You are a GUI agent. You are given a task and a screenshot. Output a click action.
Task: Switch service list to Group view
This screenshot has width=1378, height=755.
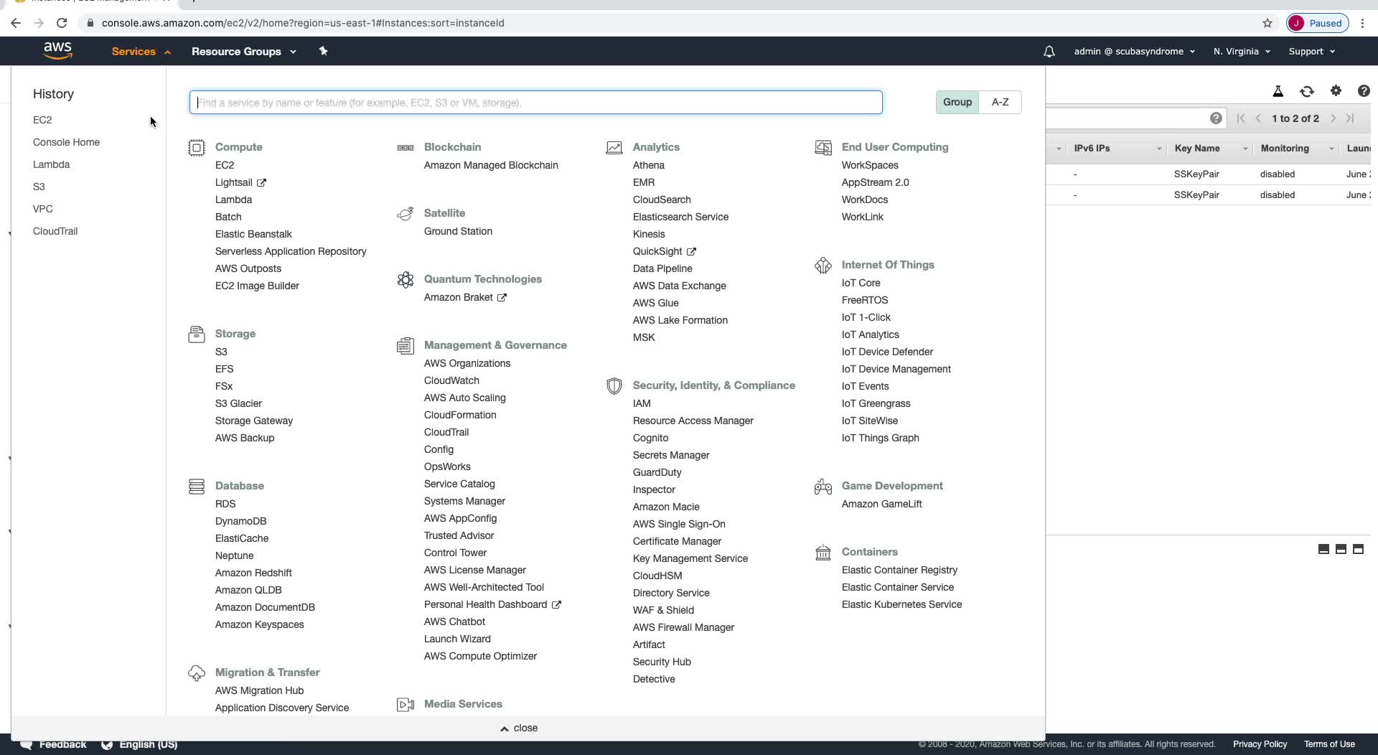957,102
